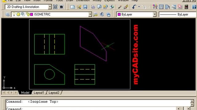The width and height of the screenshot is (197, 110).
Task: Launch QuickCalc calculator icon
Action: point(186,7)
